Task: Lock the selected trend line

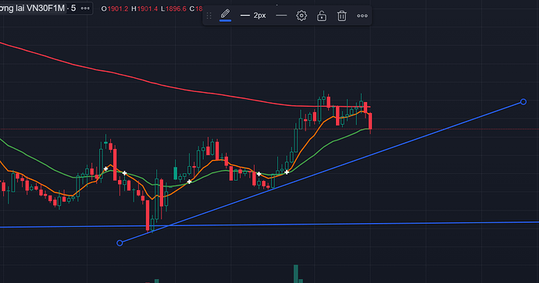Action: point(321,16)
